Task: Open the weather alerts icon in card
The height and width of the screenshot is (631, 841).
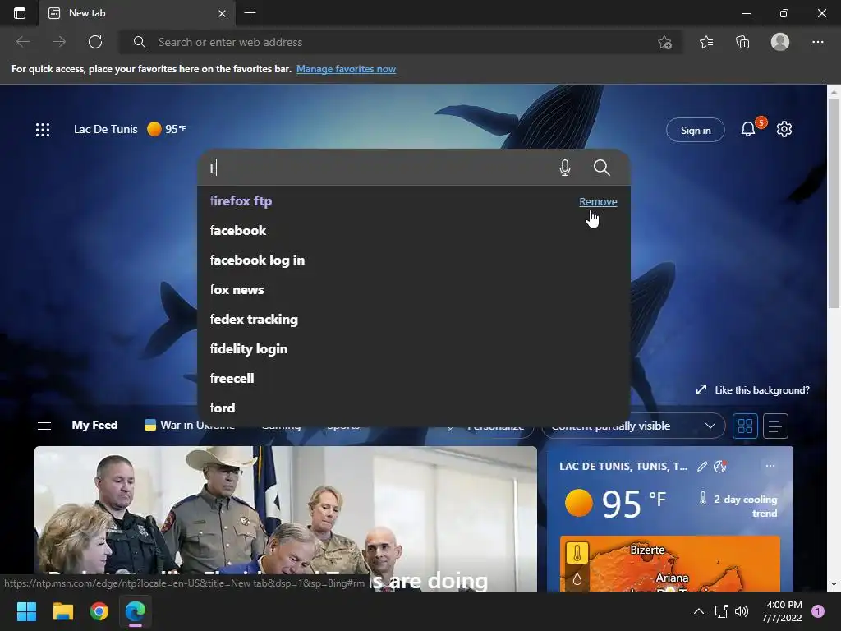Action: tap(719, 467)
